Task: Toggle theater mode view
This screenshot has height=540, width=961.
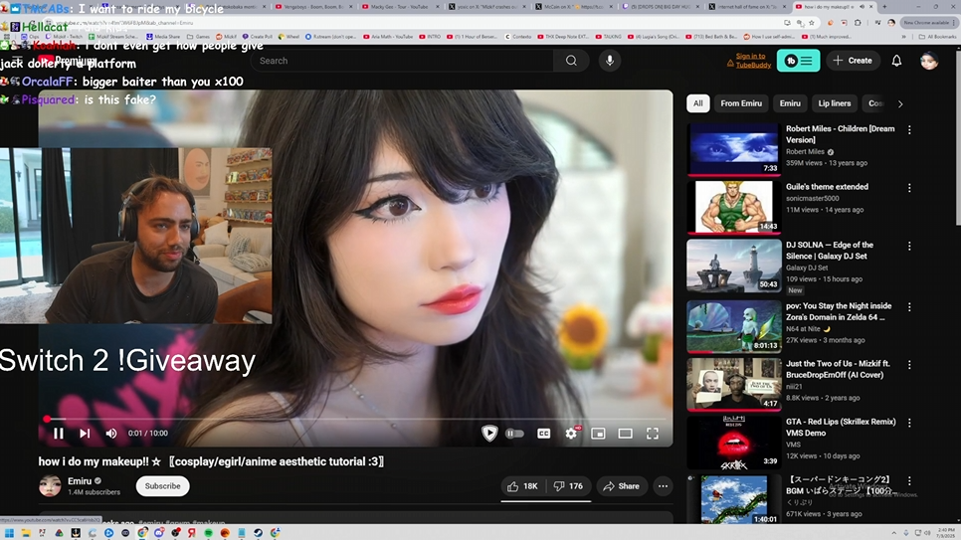Action: tap(625, 434)
